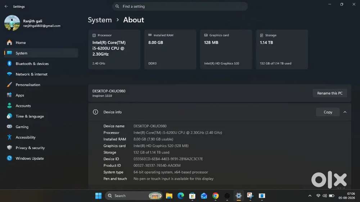The height and width of the screenshot is (202, 360).
Task: Open the Graphics card info card
Action: click(226, 49)
